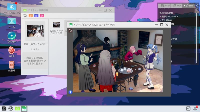Open the メール mail app

tap(11, 21)
